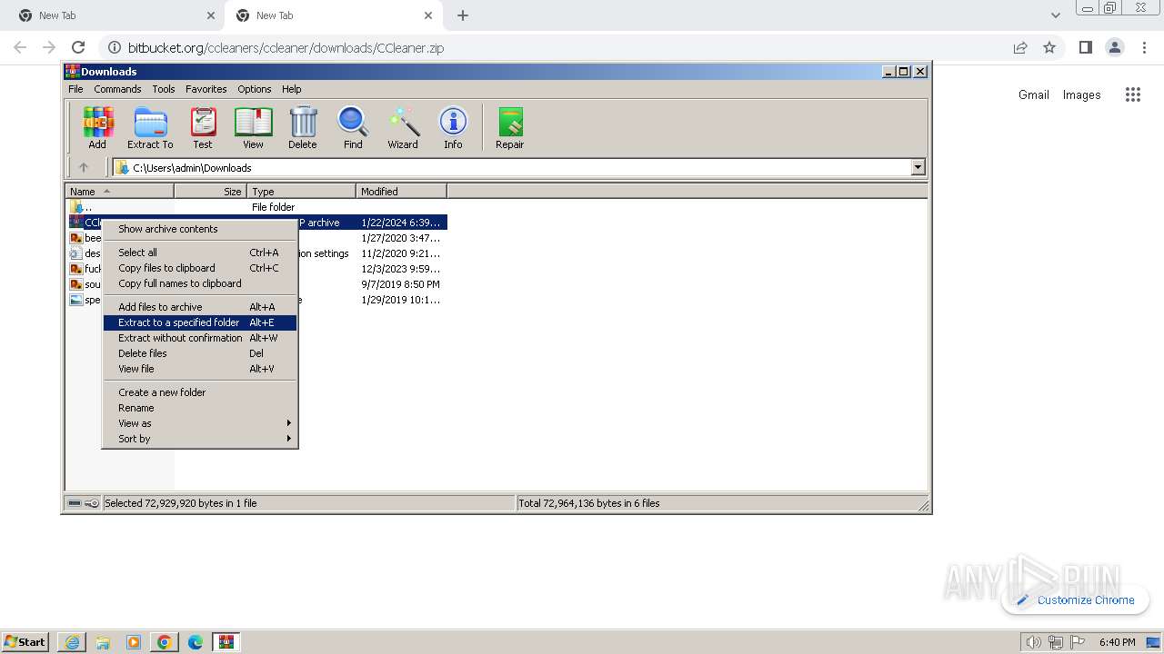Reload the Chrome page

(x=78, y=47)
